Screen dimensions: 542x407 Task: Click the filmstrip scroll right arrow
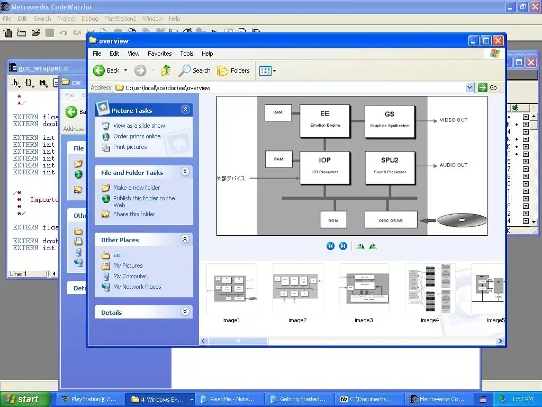[500, 341]
